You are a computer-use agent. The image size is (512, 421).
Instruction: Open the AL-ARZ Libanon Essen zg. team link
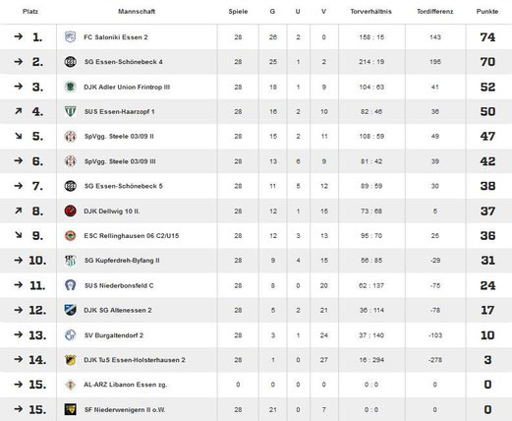(x=126, y=385)
